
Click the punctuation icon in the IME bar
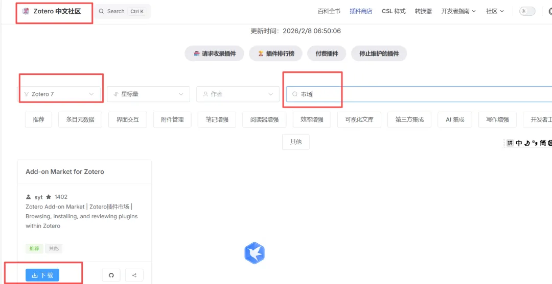[535, 143]
